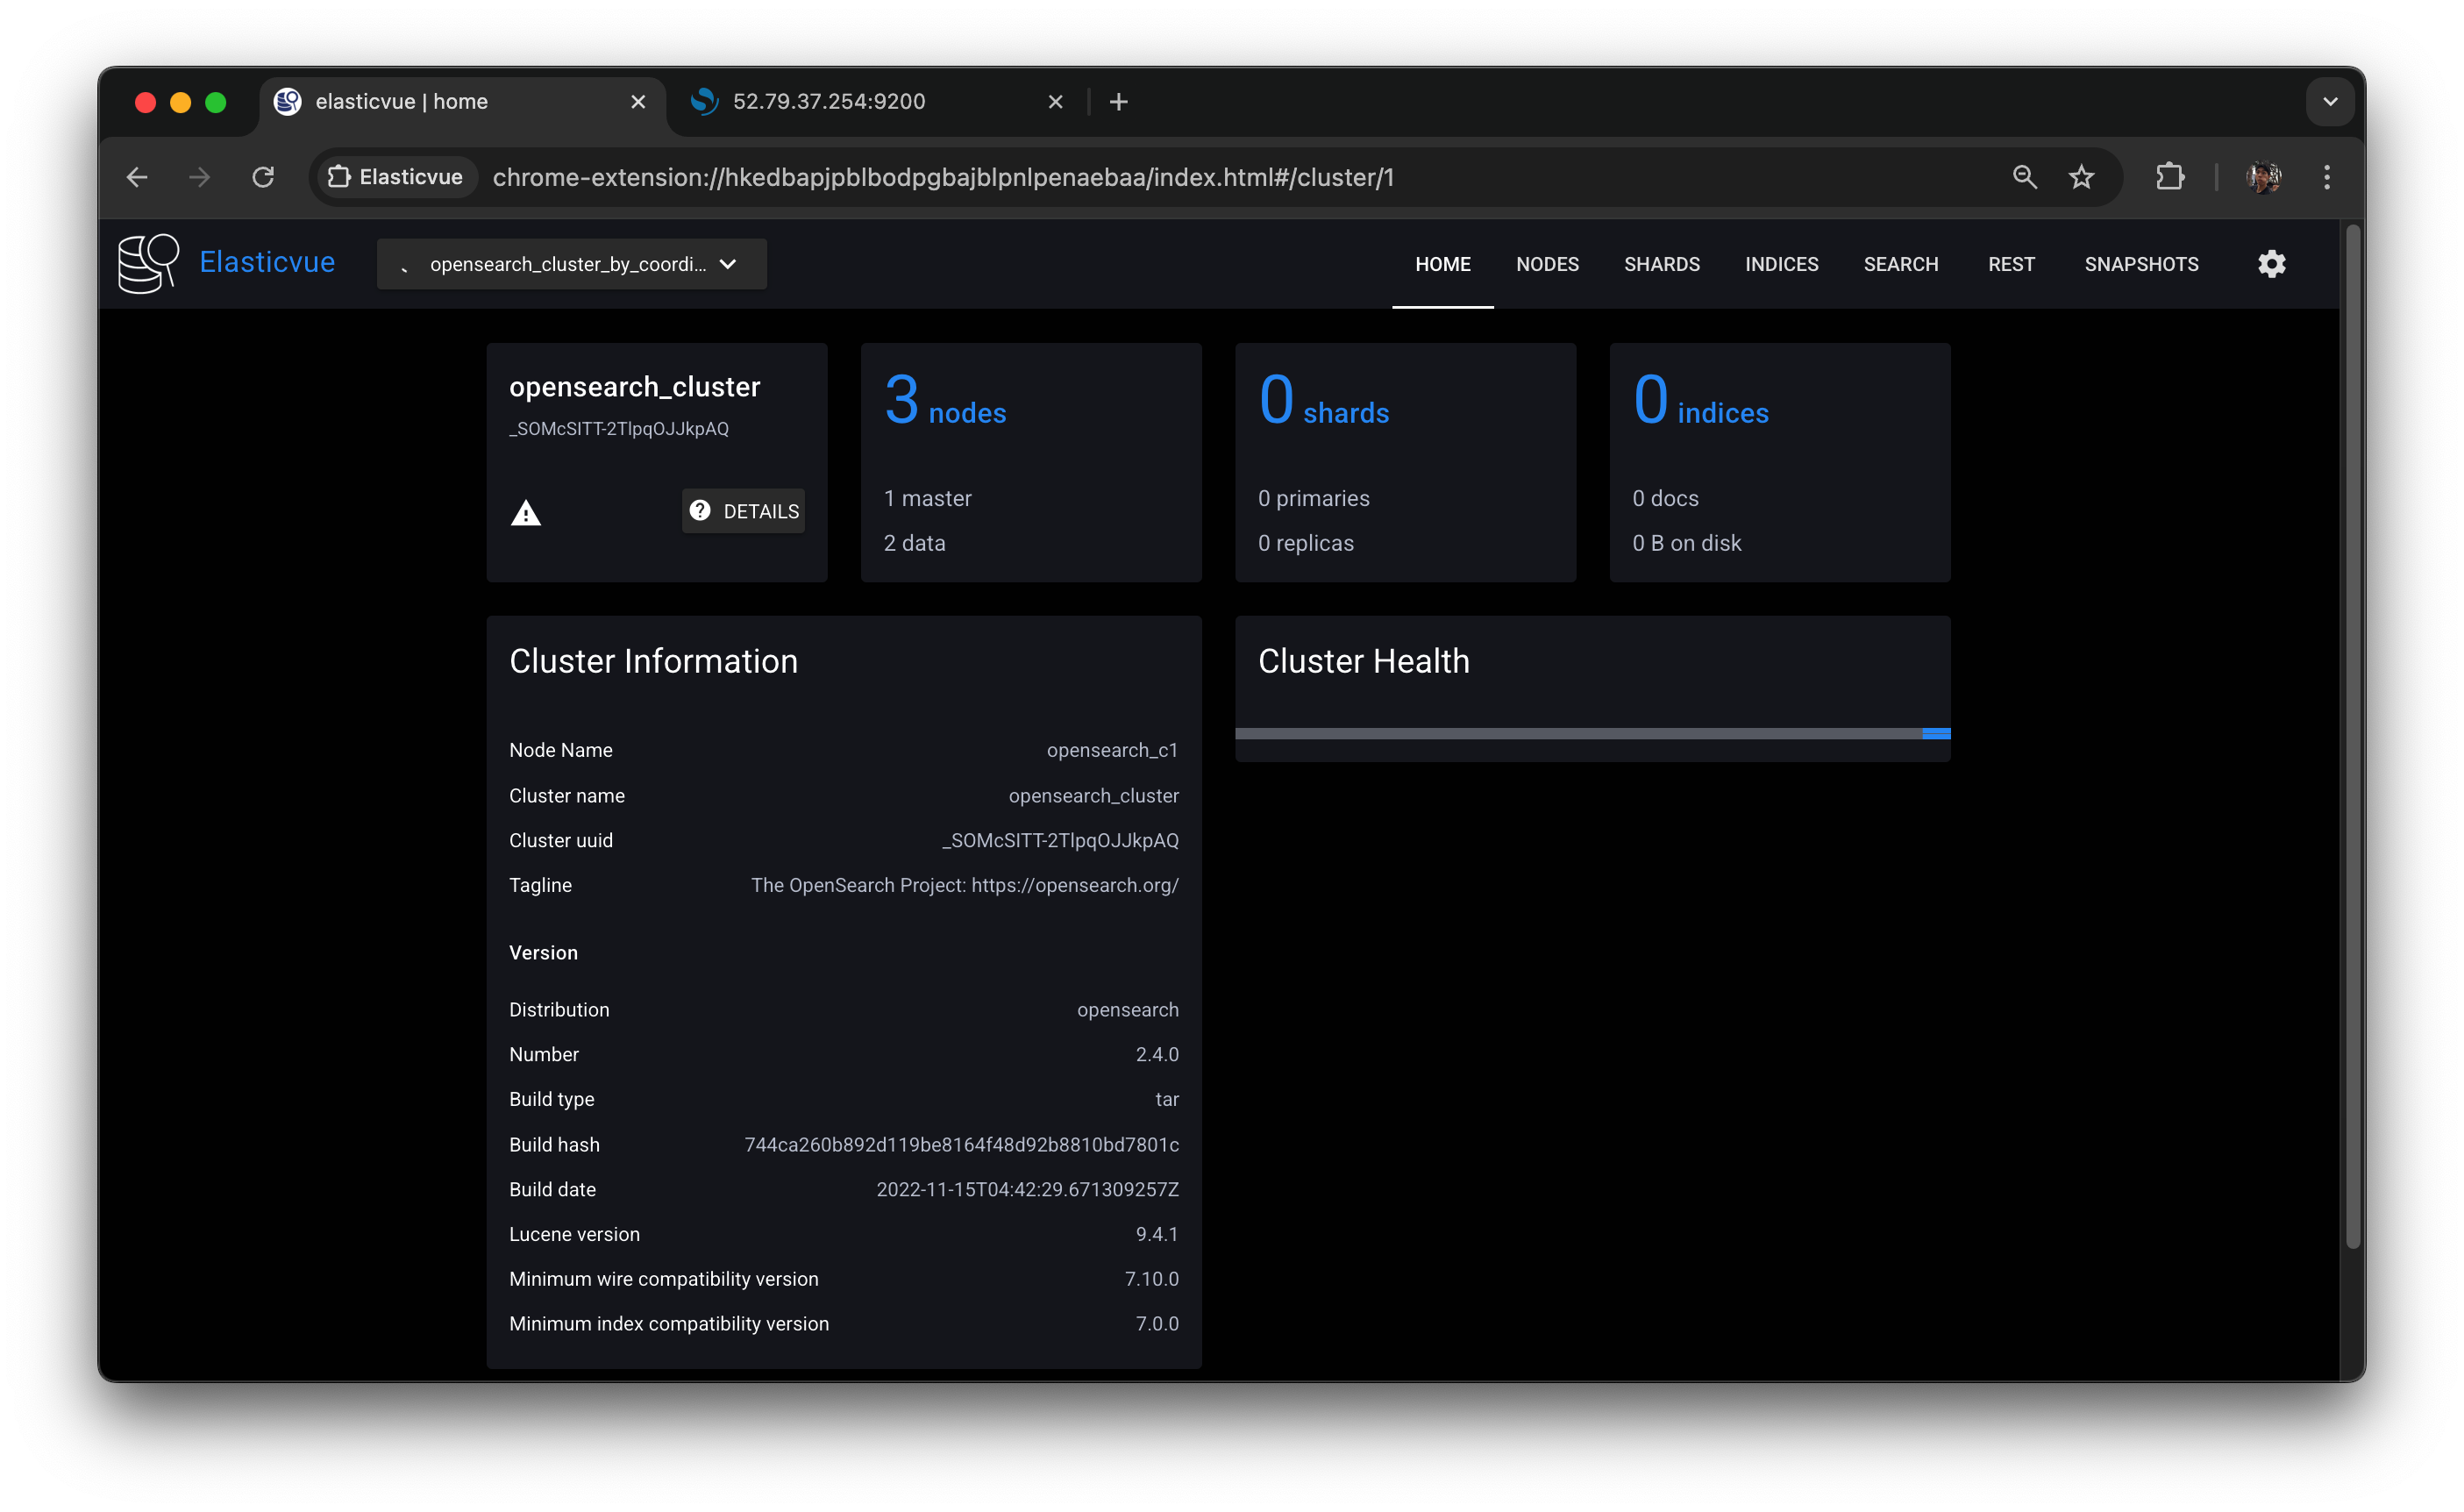This screenshot has width=2464, height=1512.
Task: Reload the current page
Action: click(263, 177)
